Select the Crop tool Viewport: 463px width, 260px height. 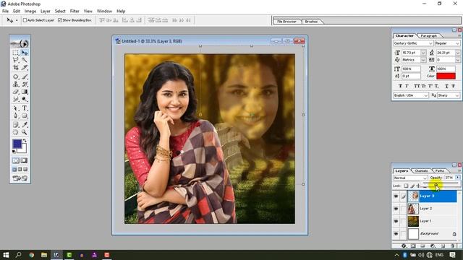(16, 68)
